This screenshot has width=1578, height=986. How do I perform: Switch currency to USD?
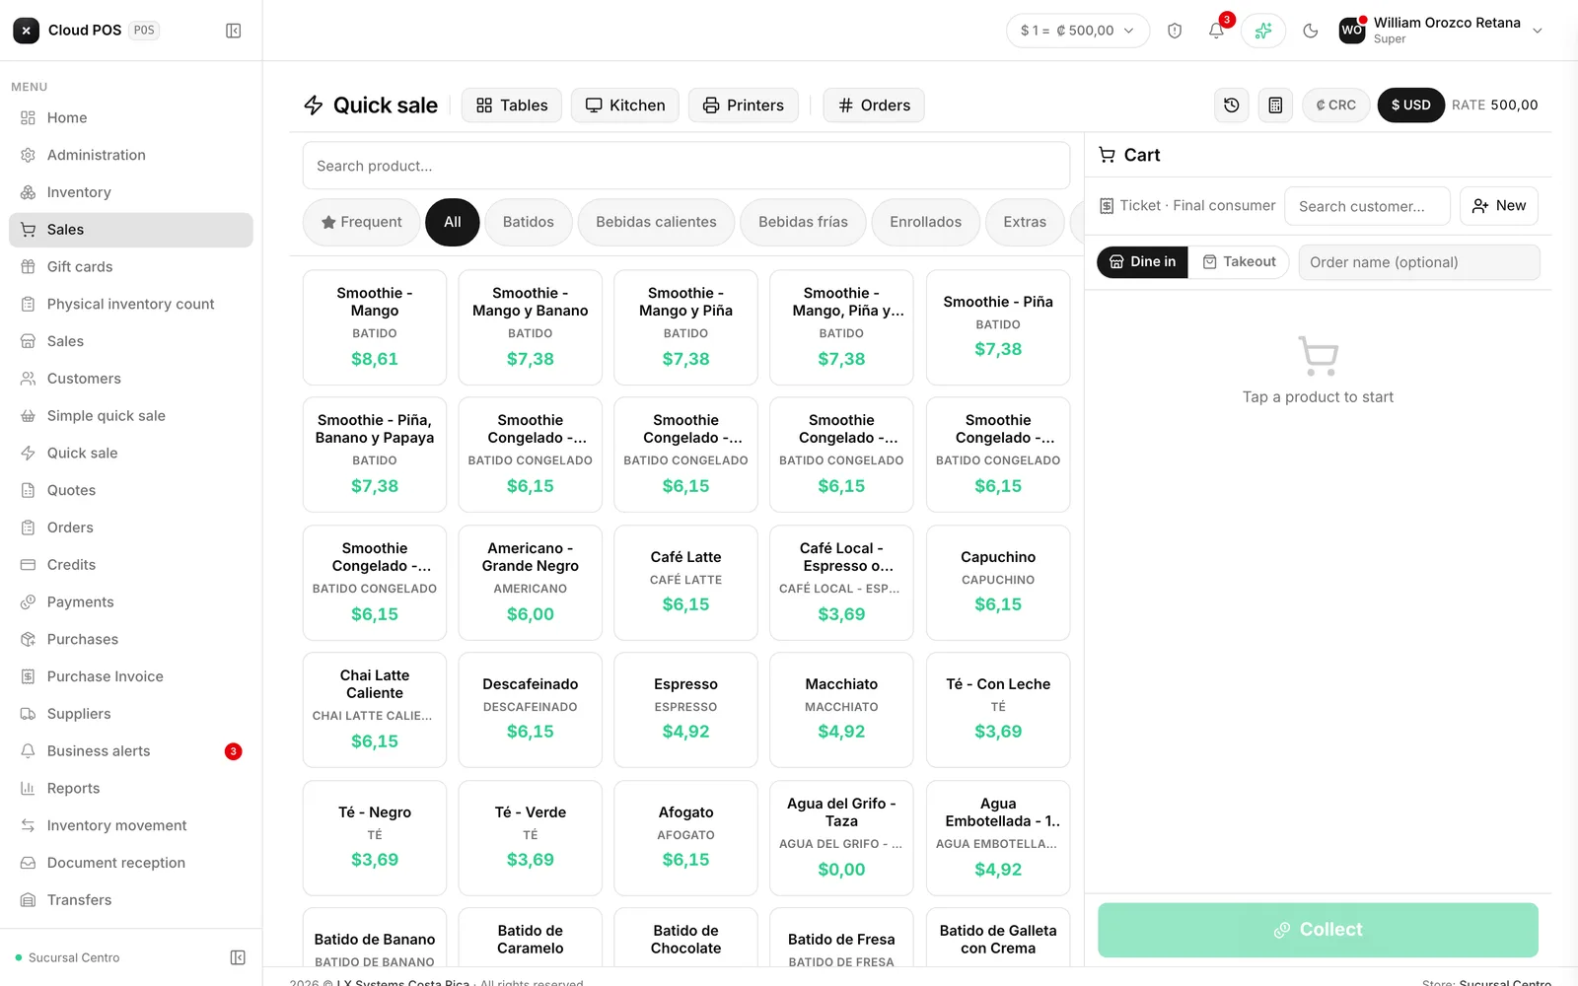1410,105
